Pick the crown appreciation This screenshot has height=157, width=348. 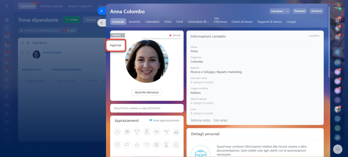click(157, 132)
